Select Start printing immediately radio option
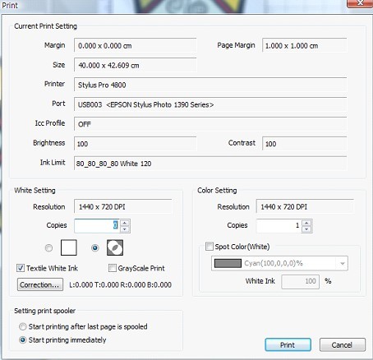Image resolution: width=373 pixels, height=360 pixels. click(23, 340)
